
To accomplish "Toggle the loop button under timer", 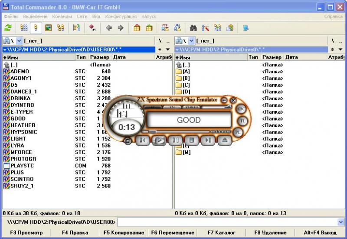I will (x=128, y=141).
